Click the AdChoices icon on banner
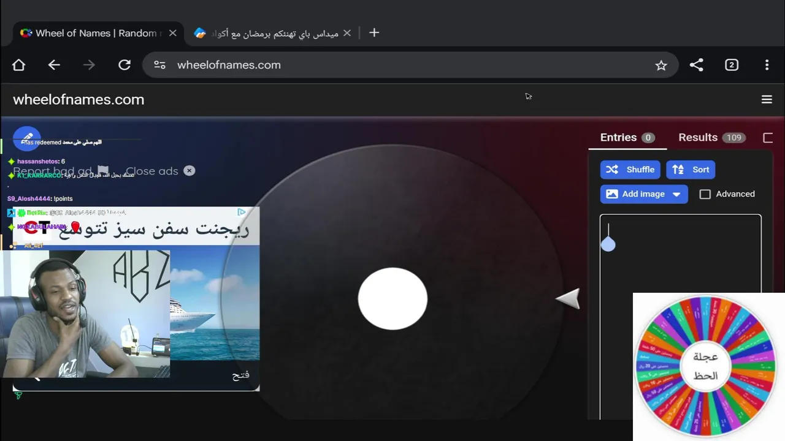Viewport: 785px width, 441px height. [x=242, y=212]
